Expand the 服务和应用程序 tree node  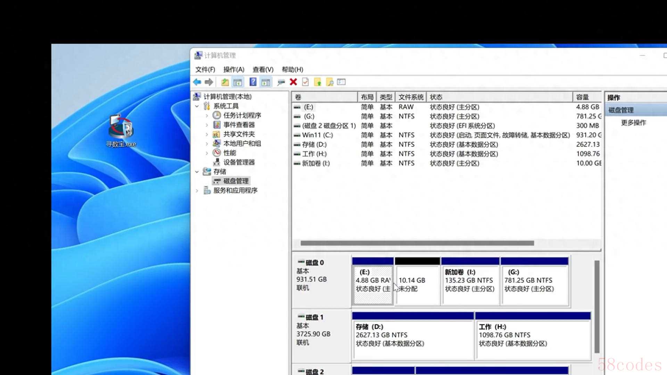(197, 191)
